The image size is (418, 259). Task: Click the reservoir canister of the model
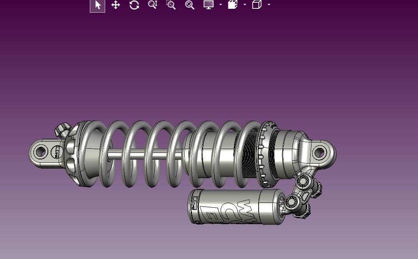(x=236, y=207)
